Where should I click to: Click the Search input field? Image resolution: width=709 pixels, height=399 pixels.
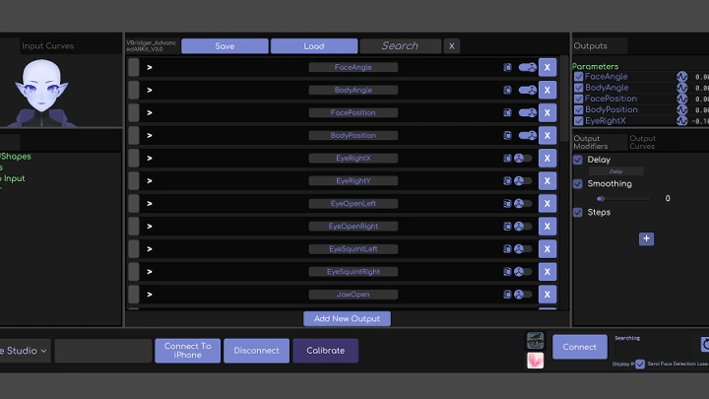click(400, 45)
